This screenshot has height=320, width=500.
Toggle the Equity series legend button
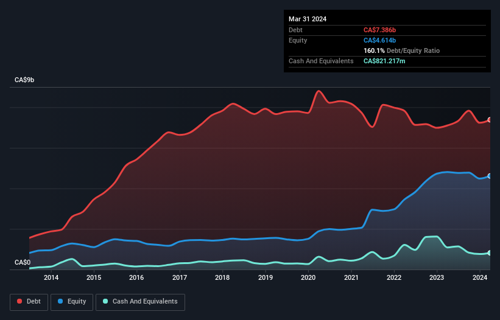[x=72, y=302]
